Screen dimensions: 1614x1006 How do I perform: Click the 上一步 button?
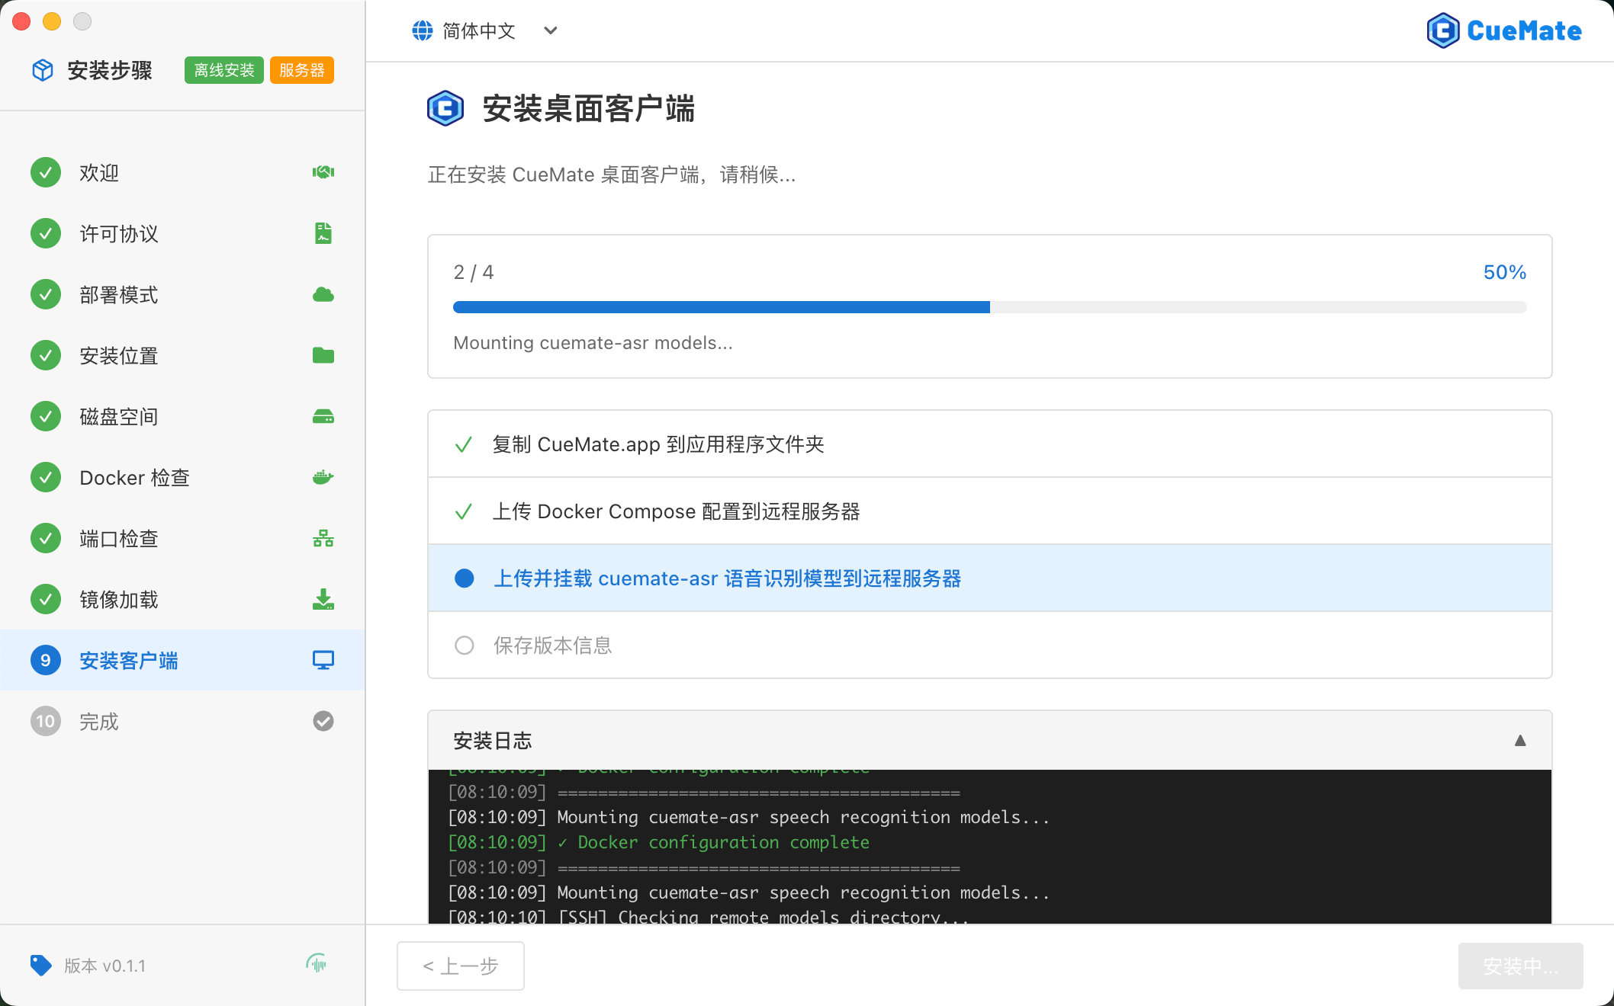point(460,966)
